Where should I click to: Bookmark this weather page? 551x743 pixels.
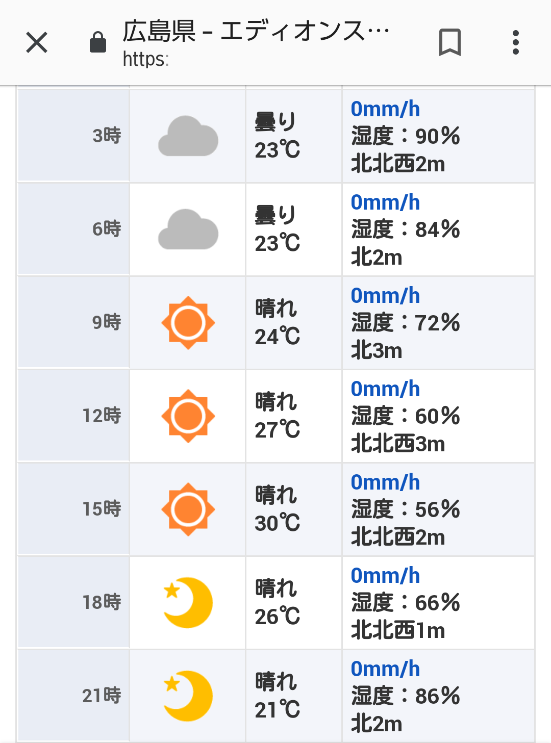click(x=450, y=42)
